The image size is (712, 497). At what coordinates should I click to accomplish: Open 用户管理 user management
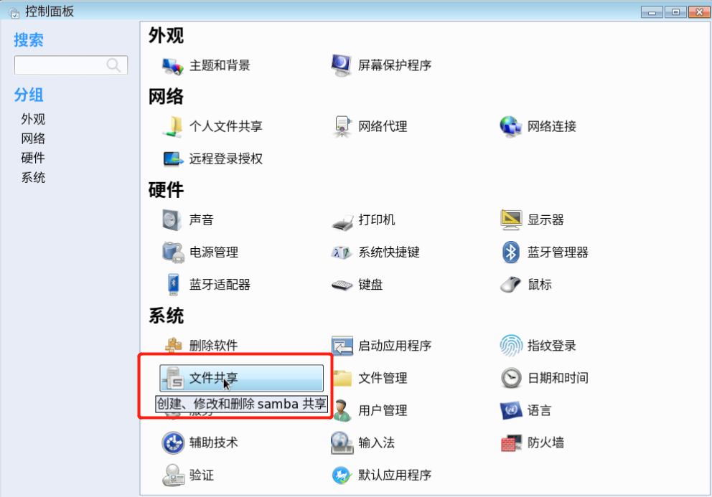pyautogui.click(x=370, y=411)
